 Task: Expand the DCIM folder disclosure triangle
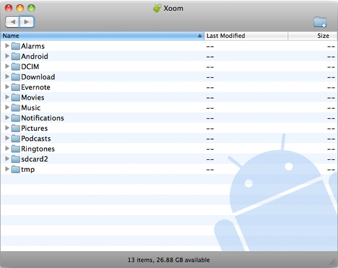[x=7, y=66]
